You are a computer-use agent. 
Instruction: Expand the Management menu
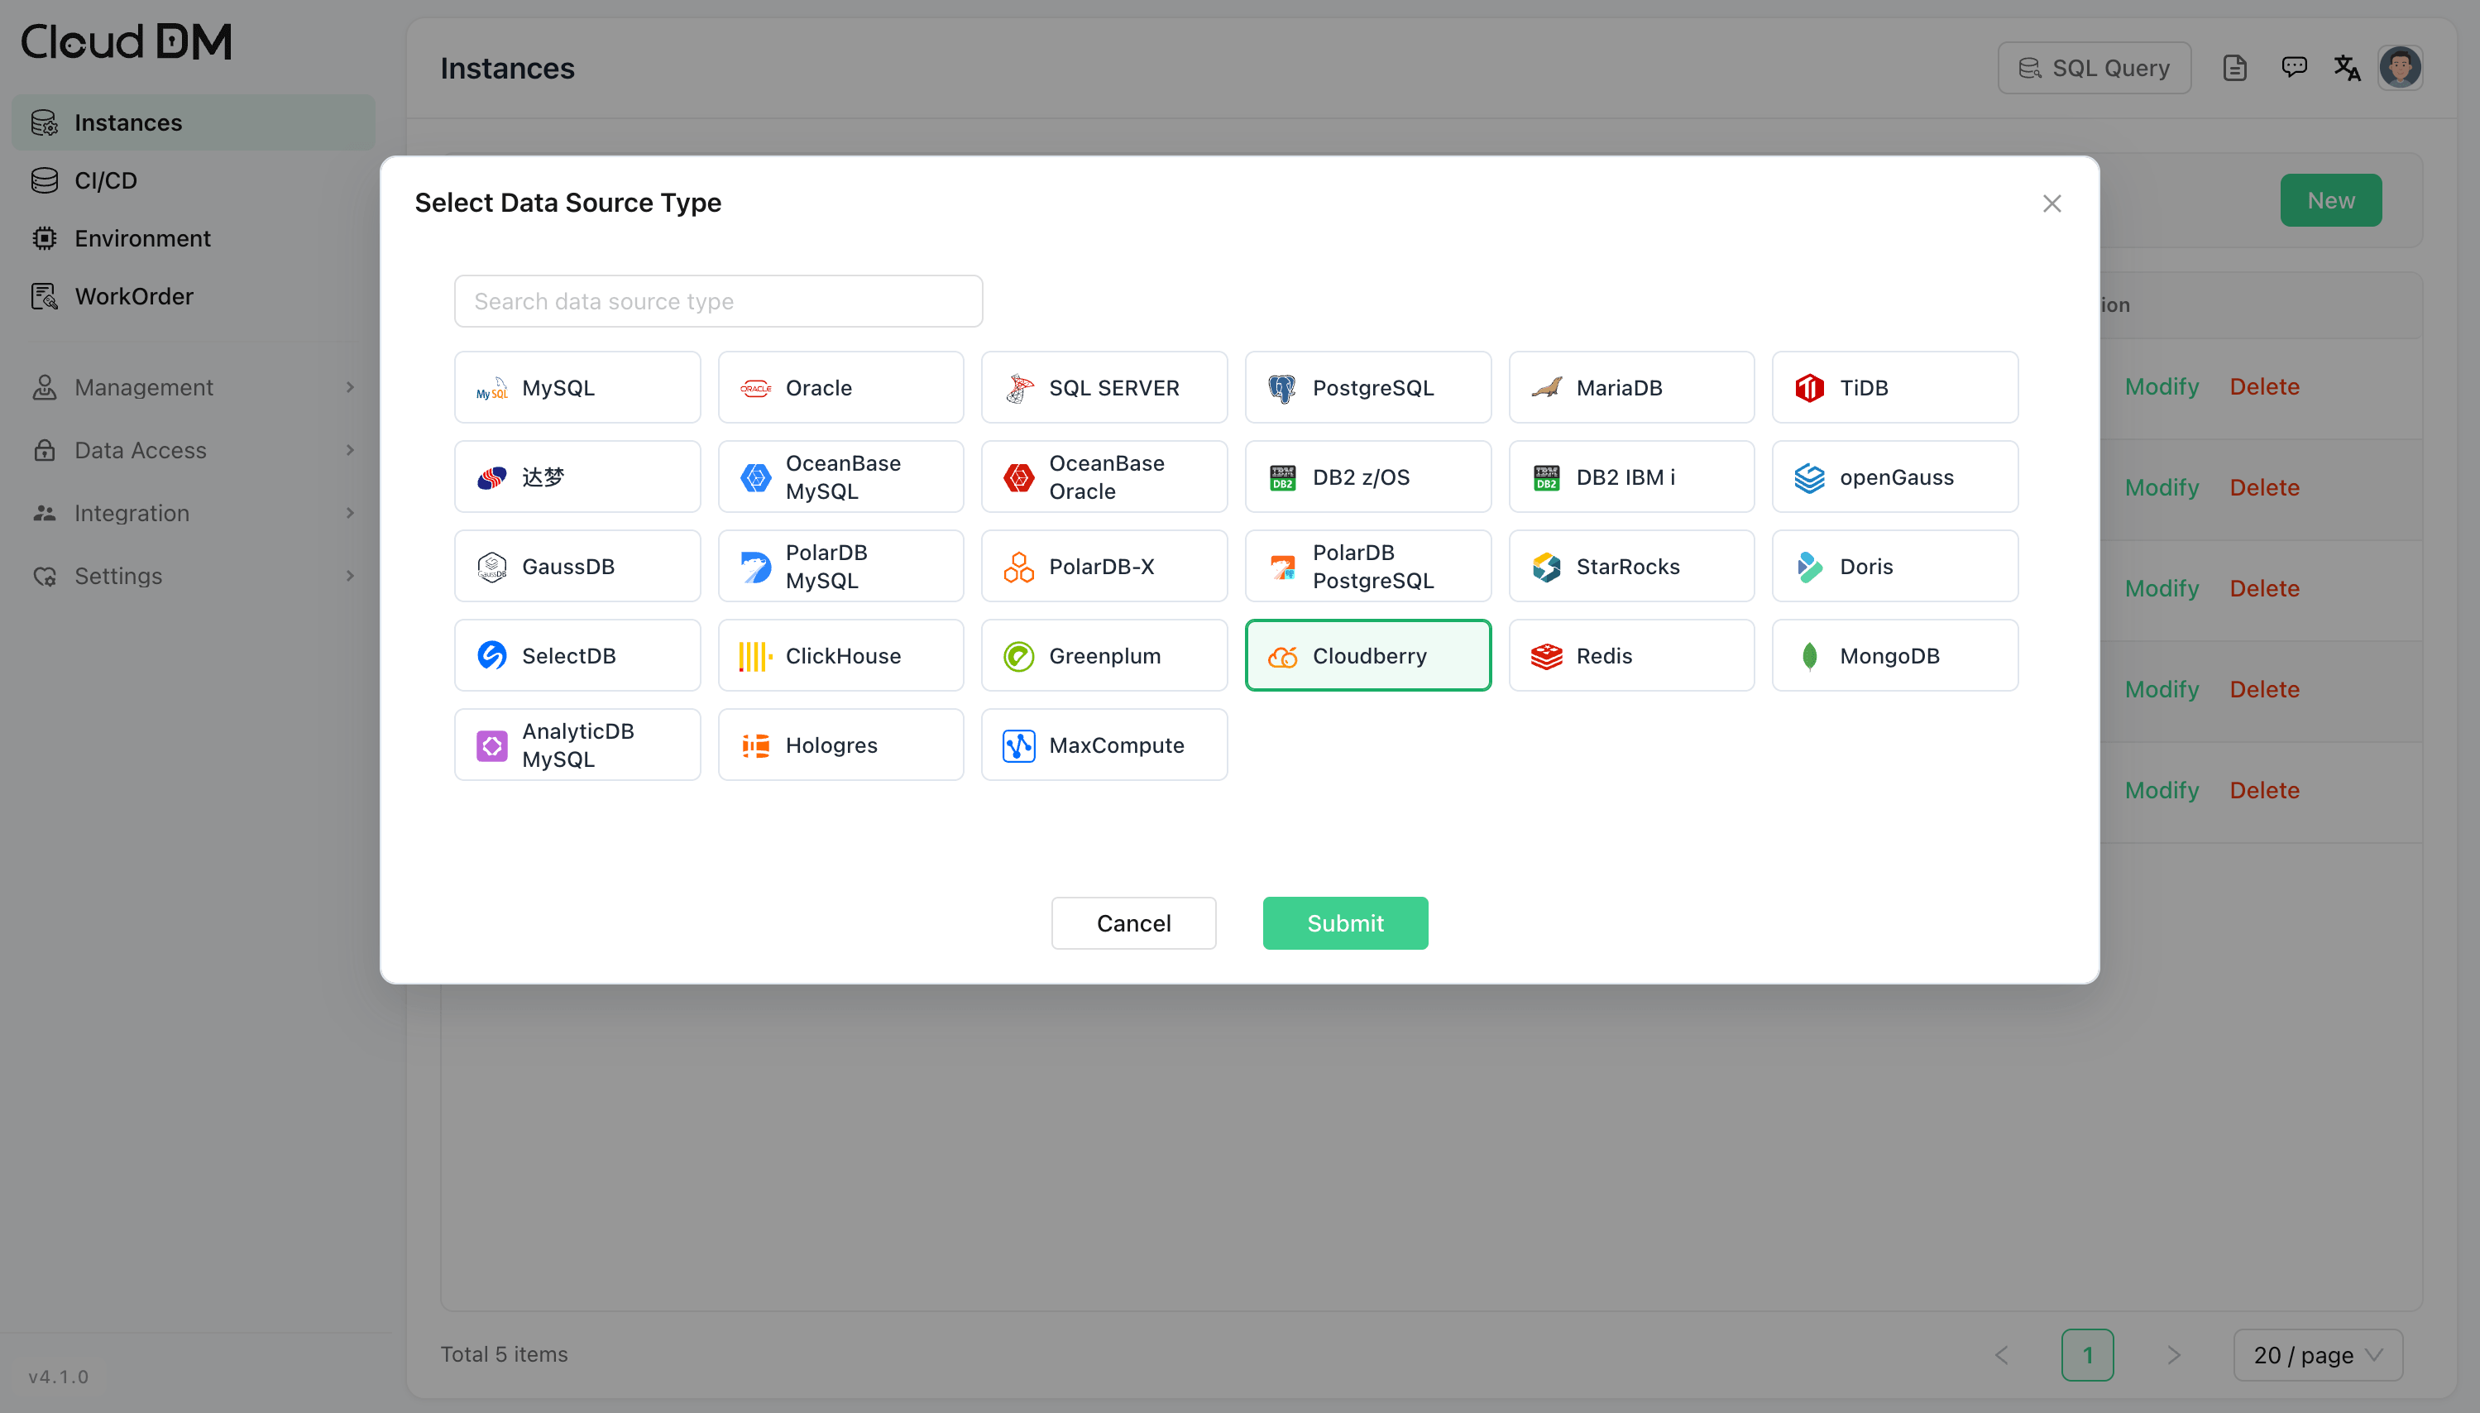coord(194,387)
